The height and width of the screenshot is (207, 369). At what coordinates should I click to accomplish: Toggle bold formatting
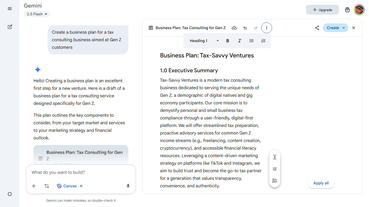coord(228,41)
